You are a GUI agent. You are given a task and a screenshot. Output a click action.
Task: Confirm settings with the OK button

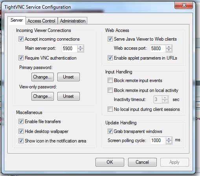110,162
